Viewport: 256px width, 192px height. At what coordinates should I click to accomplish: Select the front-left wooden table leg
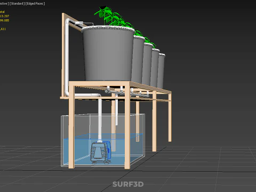coord(71,126)
